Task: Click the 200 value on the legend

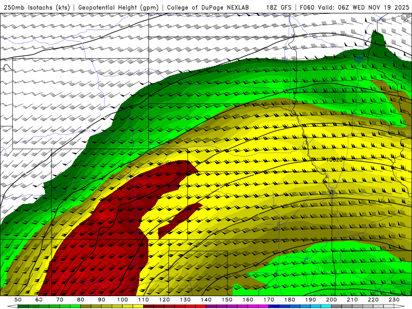Action: 331,300
